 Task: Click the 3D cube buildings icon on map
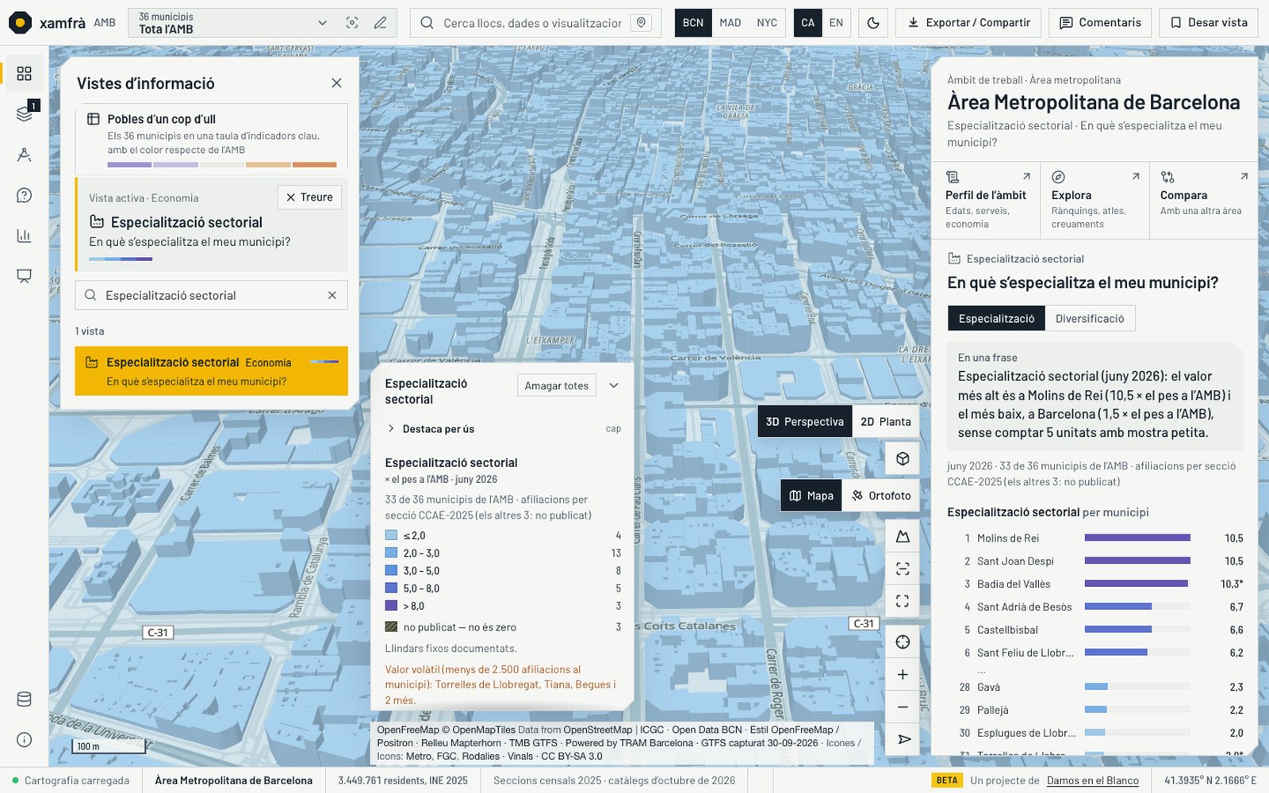[903, 458]
